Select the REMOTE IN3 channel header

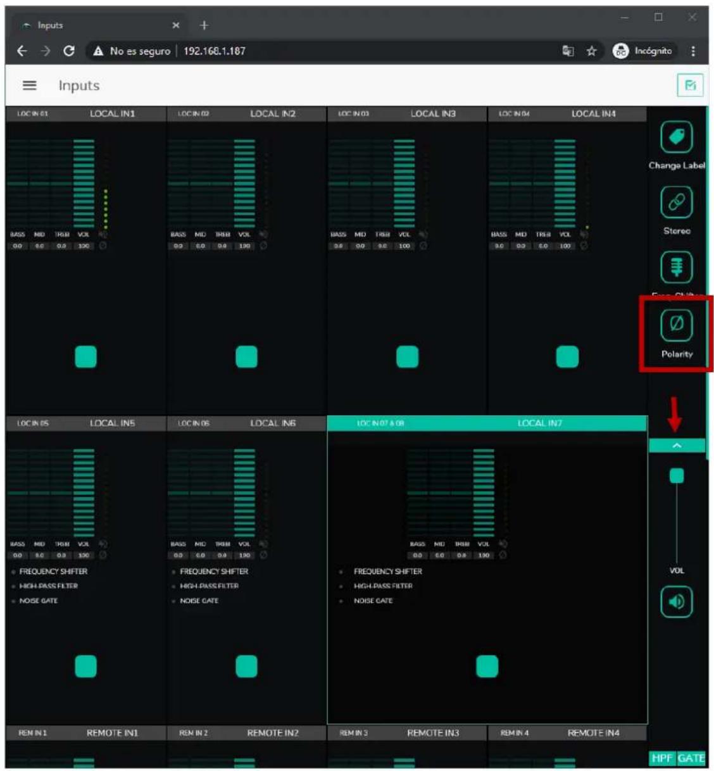tap(407, 732)
